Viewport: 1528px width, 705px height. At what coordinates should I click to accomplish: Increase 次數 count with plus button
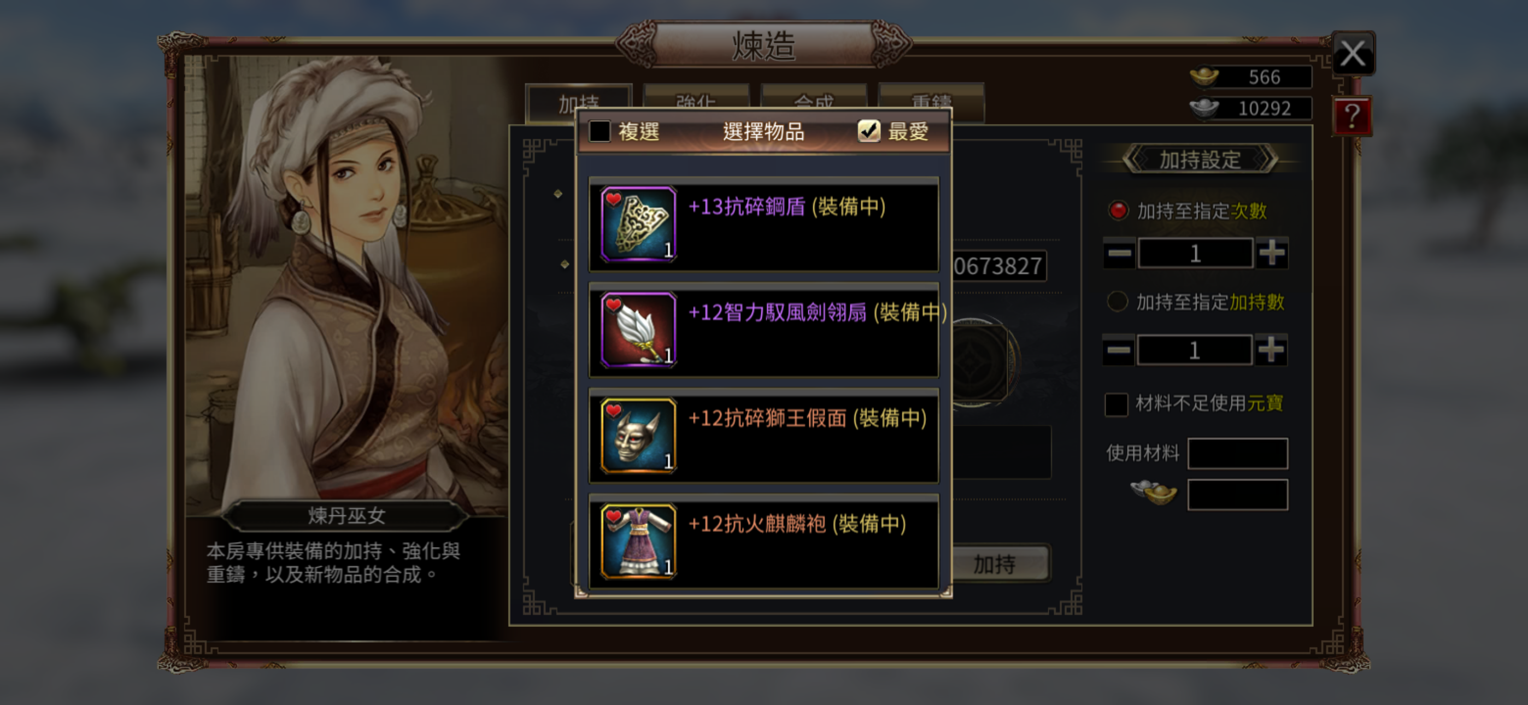click(x=1272, y=254)
